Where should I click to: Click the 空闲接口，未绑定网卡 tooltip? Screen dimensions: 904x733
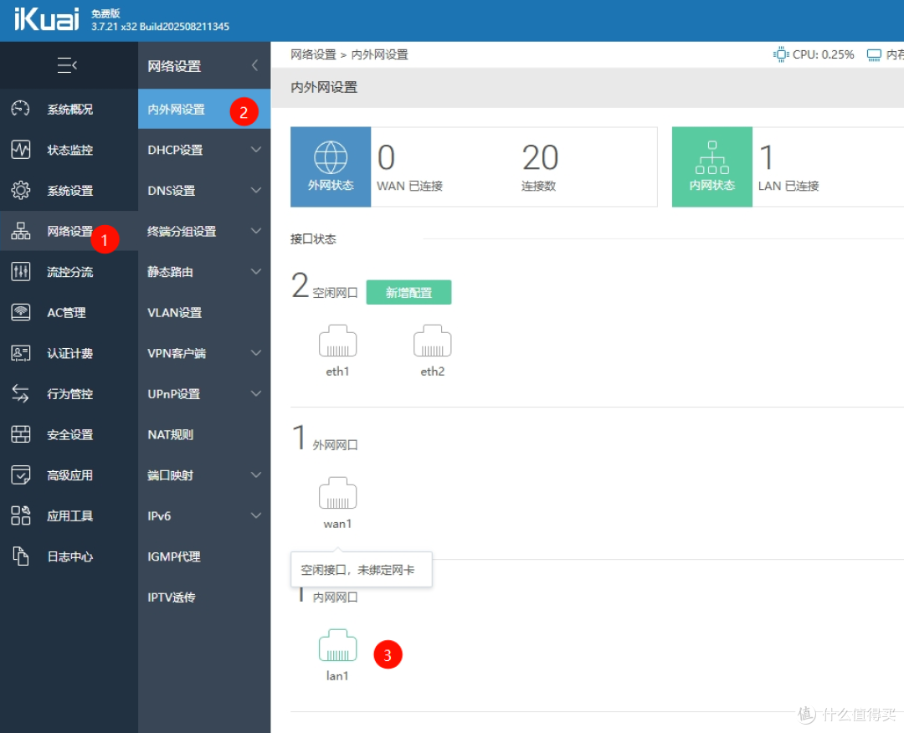click(361, 569)
